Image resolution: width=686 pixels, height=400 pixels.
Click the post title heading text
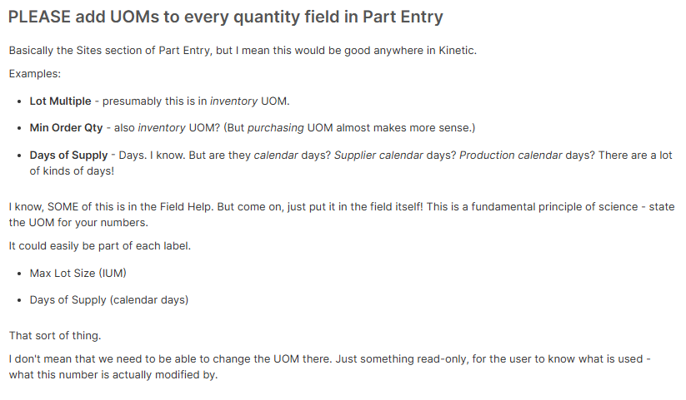click(x=226, y=17)
